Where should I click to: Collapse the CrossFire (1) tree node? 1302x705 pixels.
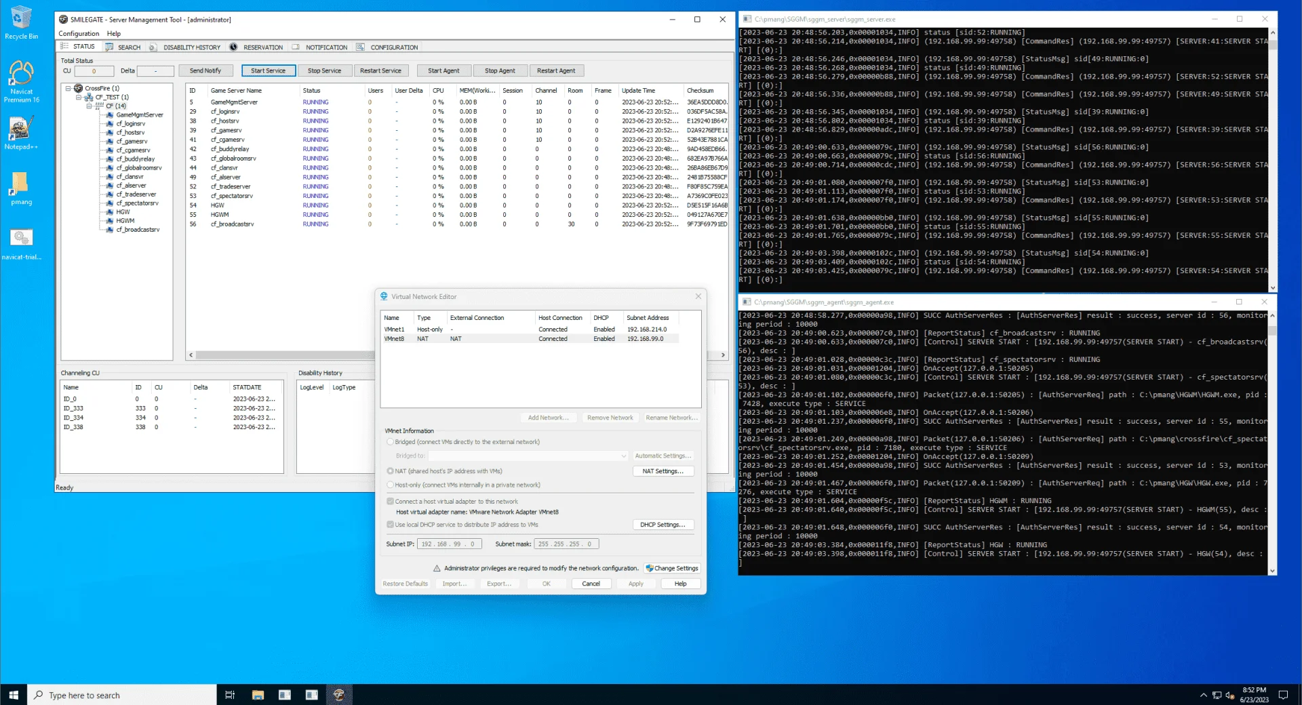pos(68,88)
